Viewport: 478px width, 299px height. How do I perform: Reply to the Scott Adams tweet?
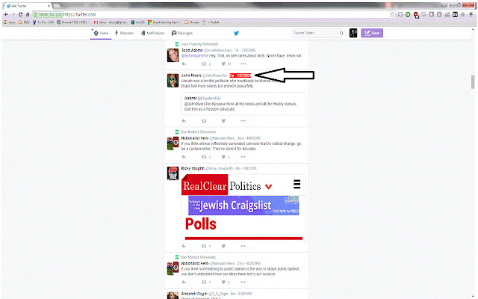pyautogui.click(x=184, y=64)
